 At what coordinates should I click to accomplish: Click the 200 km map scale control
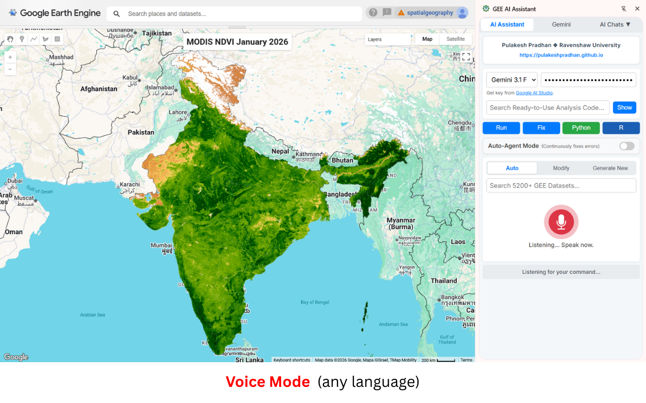tap(438, 360)
